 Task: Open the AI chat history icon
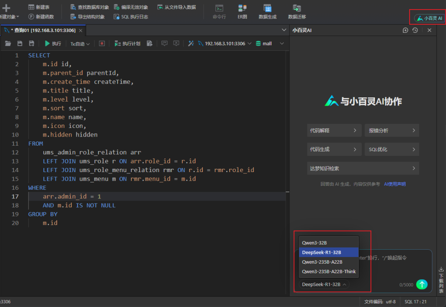(415, 30)
